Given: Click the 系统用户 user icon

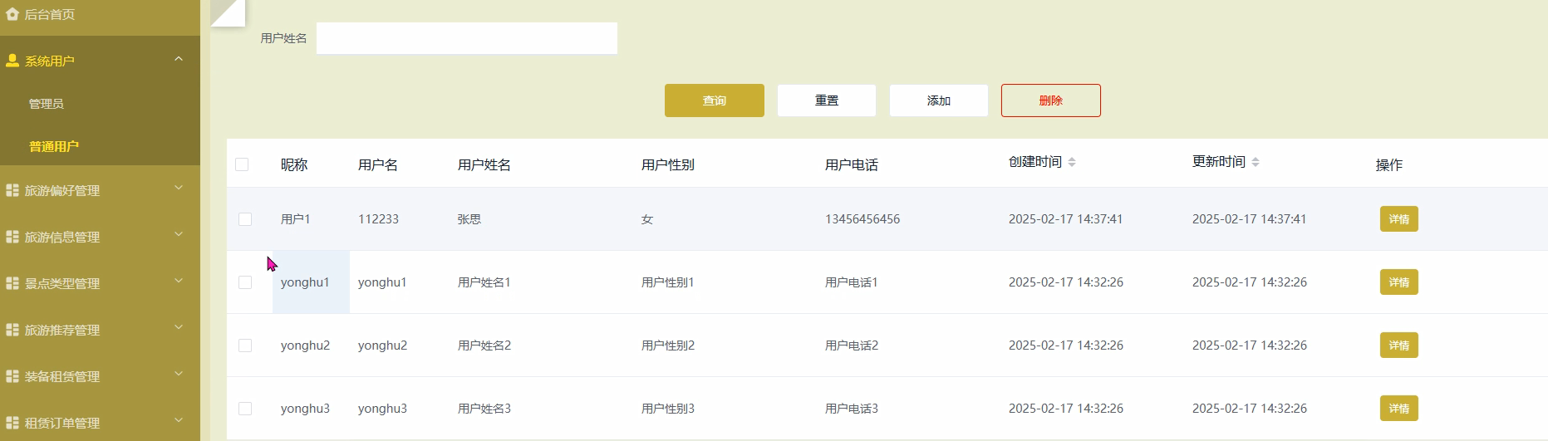Looking at the screenshot, I should (x=12, y=61).
